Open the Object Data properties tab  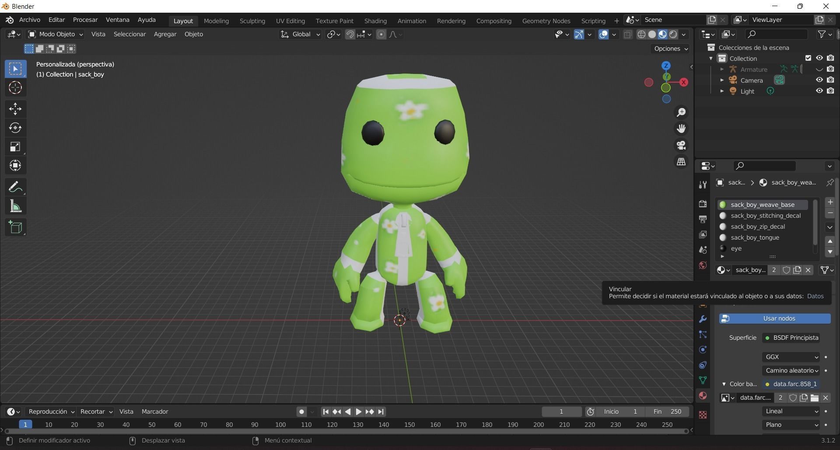[x=703, y=380]
